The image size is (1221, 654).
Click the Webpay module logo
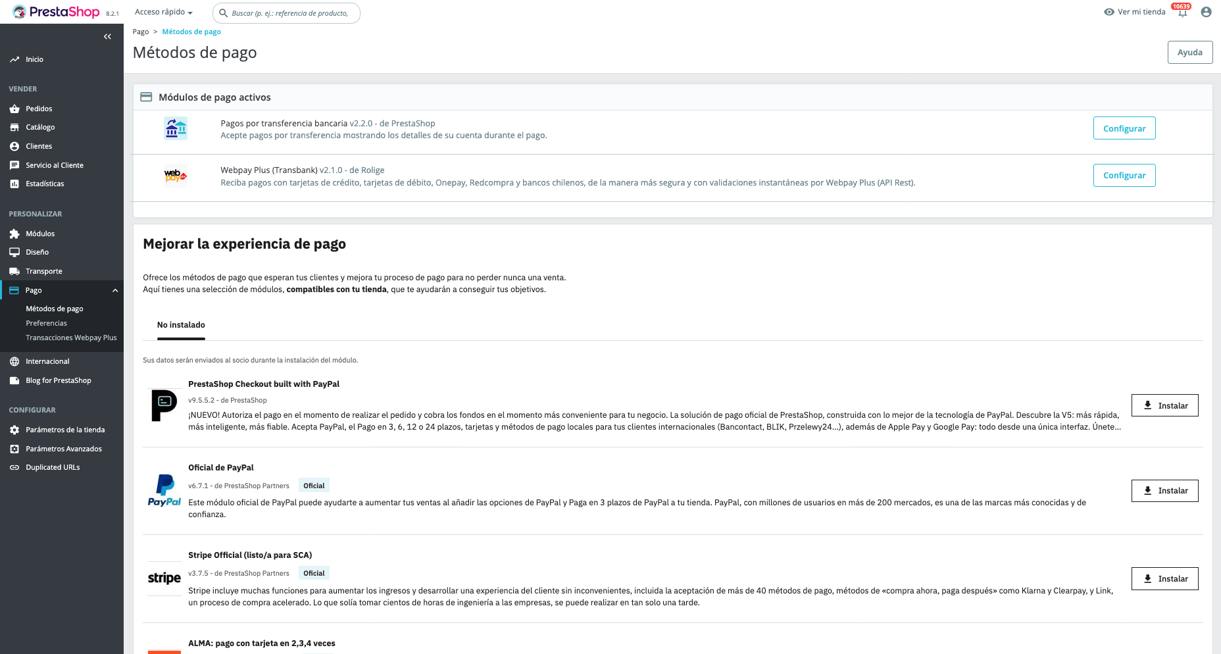[x=176, y=176]
